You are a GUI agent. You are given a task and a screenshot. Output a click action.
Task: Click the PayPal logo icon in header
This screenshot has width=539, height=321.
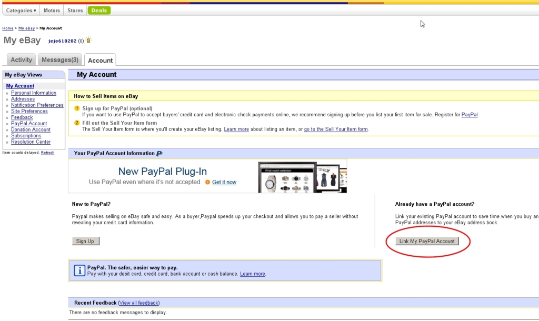point(159,153)
